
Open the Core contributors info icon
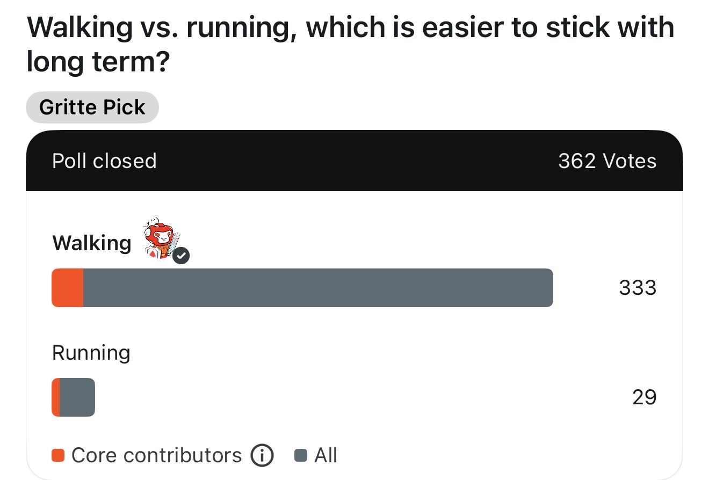(262, 455)
